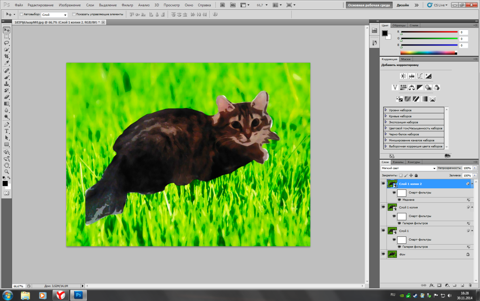
Task: Select the Hand tool
Action: 6,165
